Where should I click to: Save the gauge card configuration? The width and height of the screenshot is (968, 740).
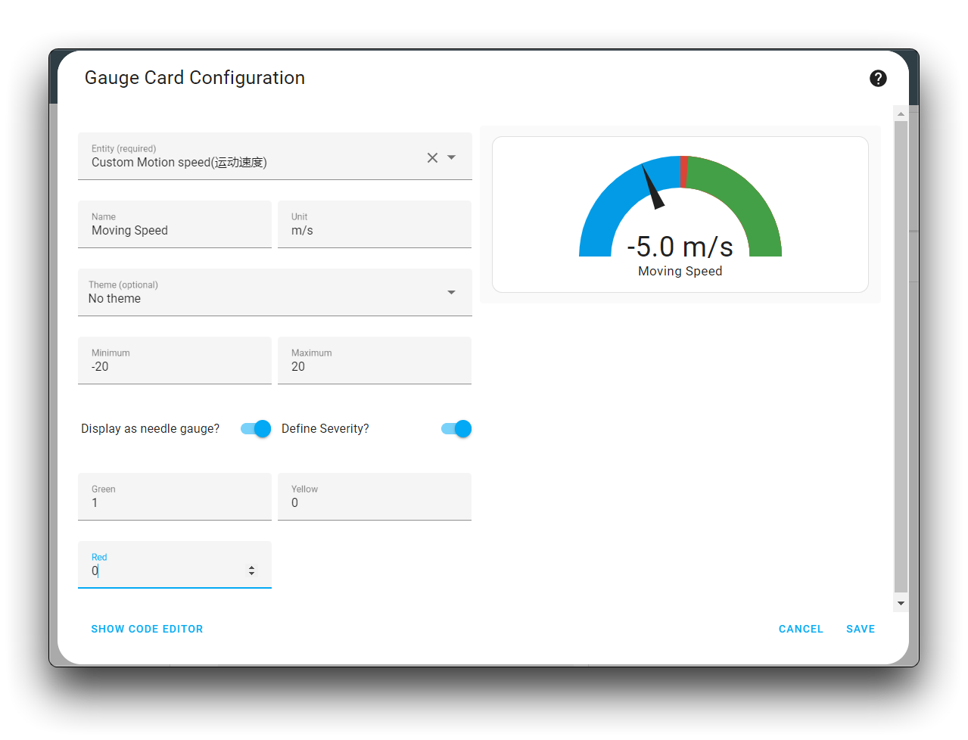tap(861, 629)
